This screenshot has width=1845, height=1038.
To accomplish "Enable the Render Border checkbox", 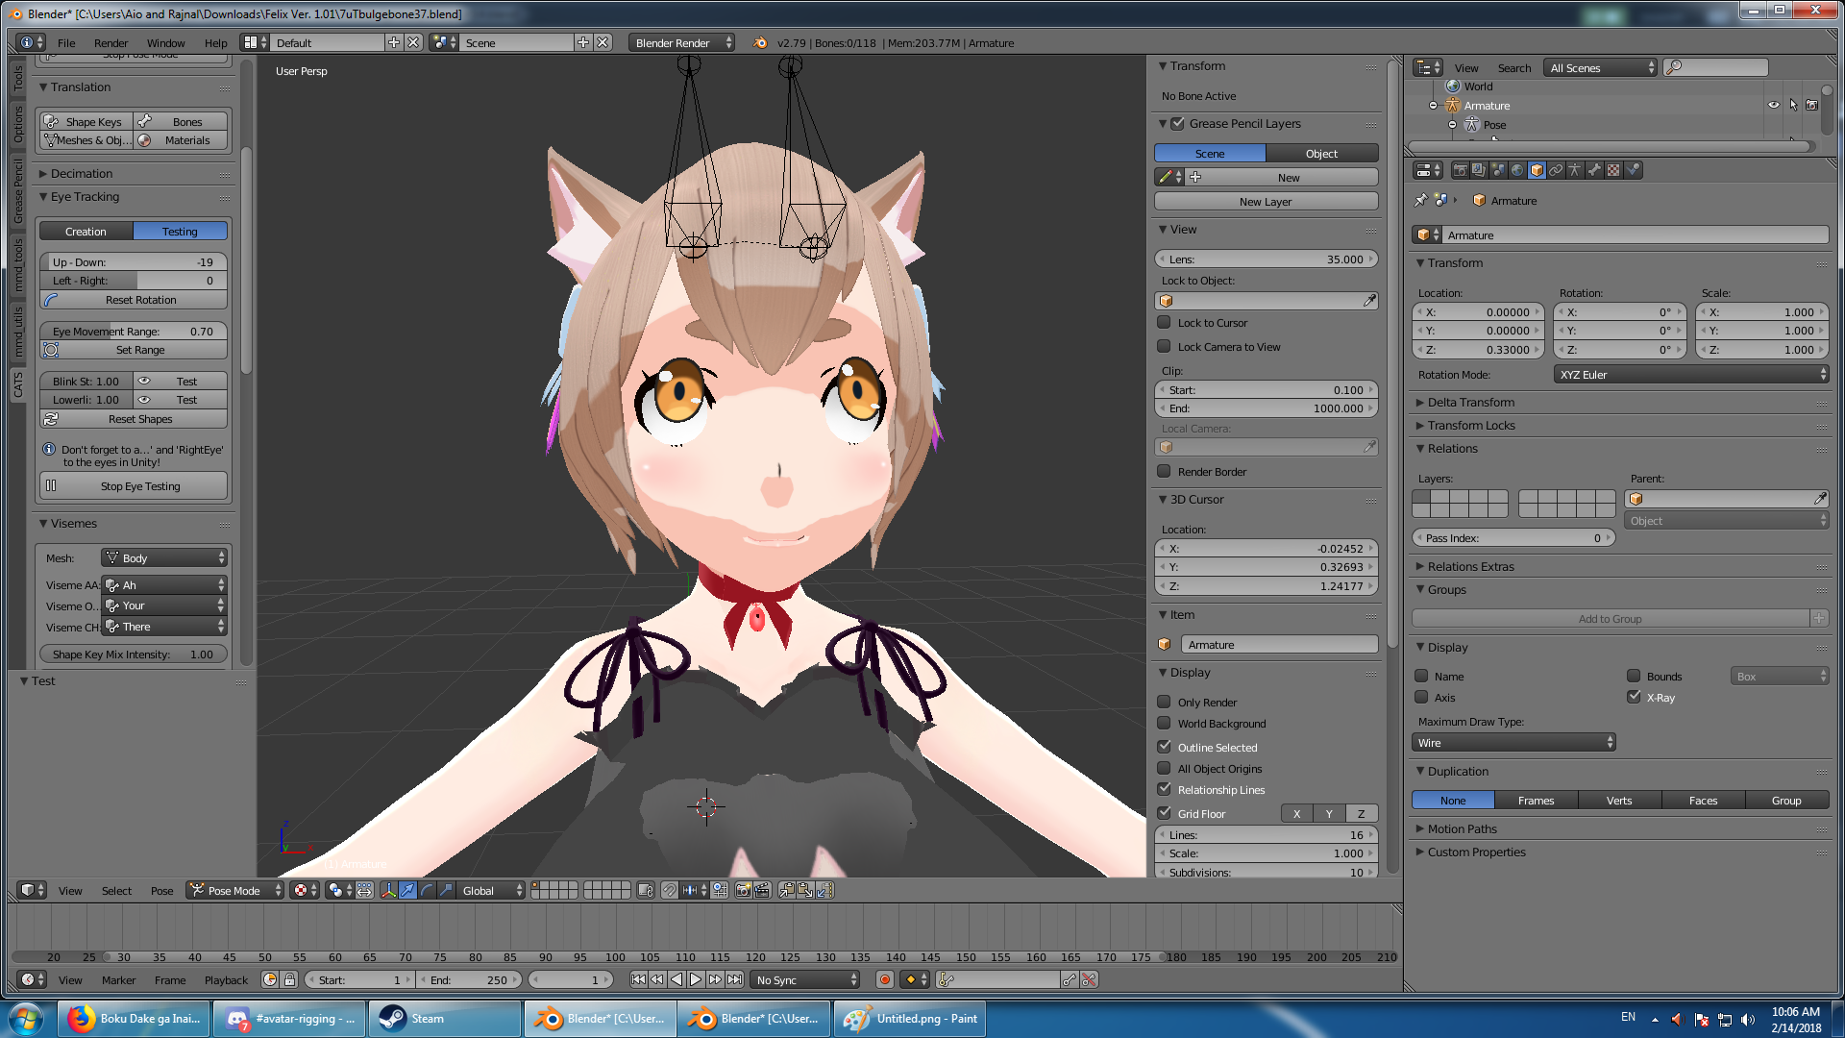I will [1164, 472].
